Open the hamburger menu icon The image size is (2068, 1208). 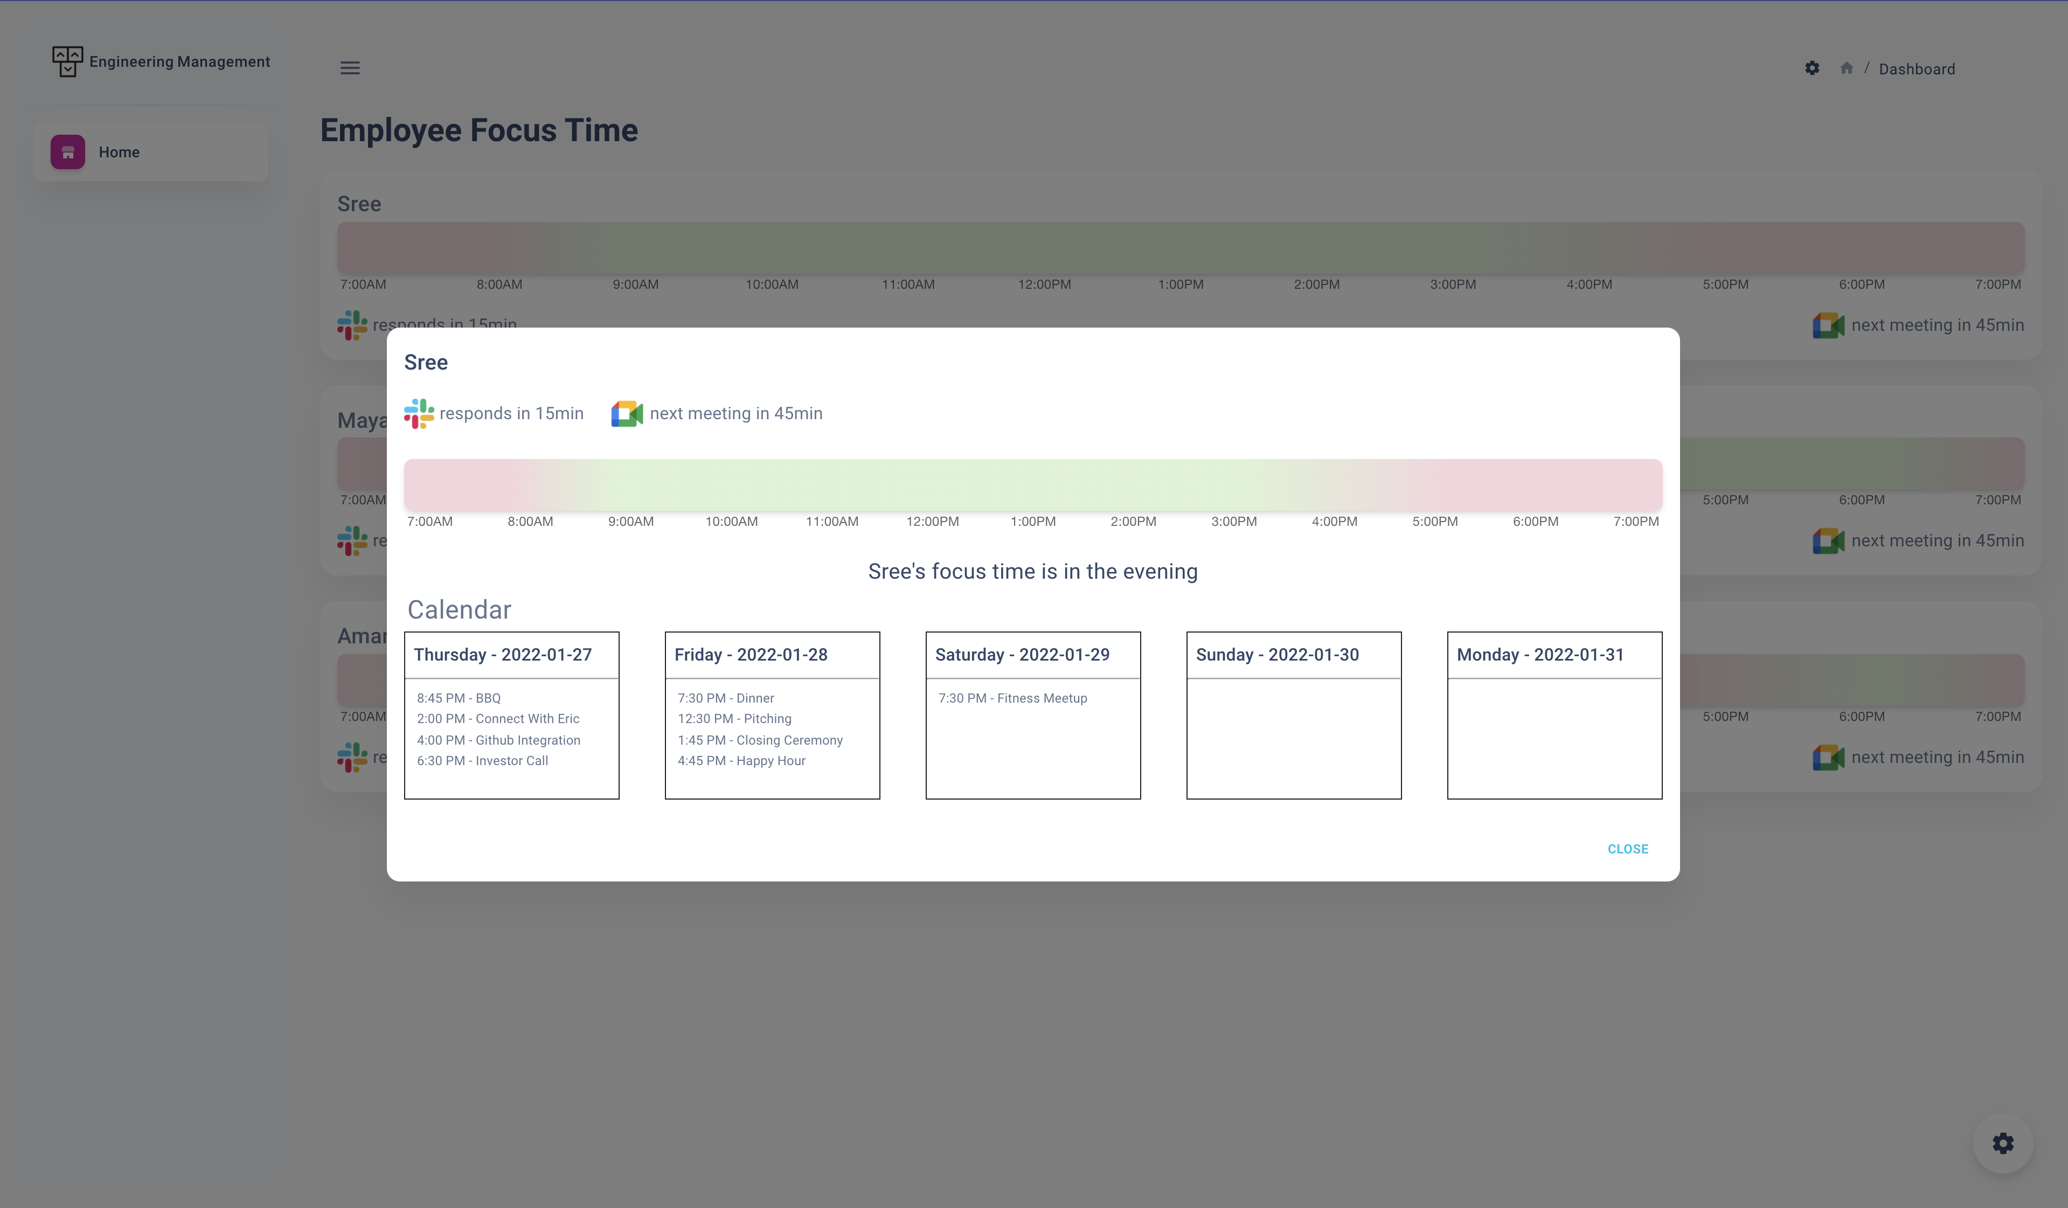coord(350,68)
